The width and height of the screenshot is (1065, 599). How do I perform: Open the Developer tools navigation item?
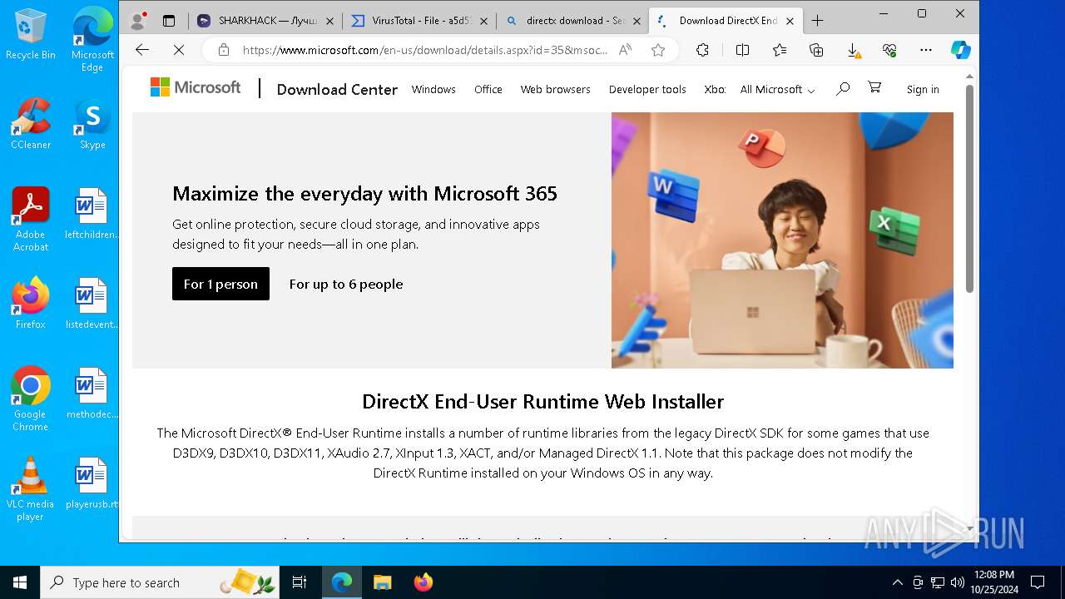647,89
